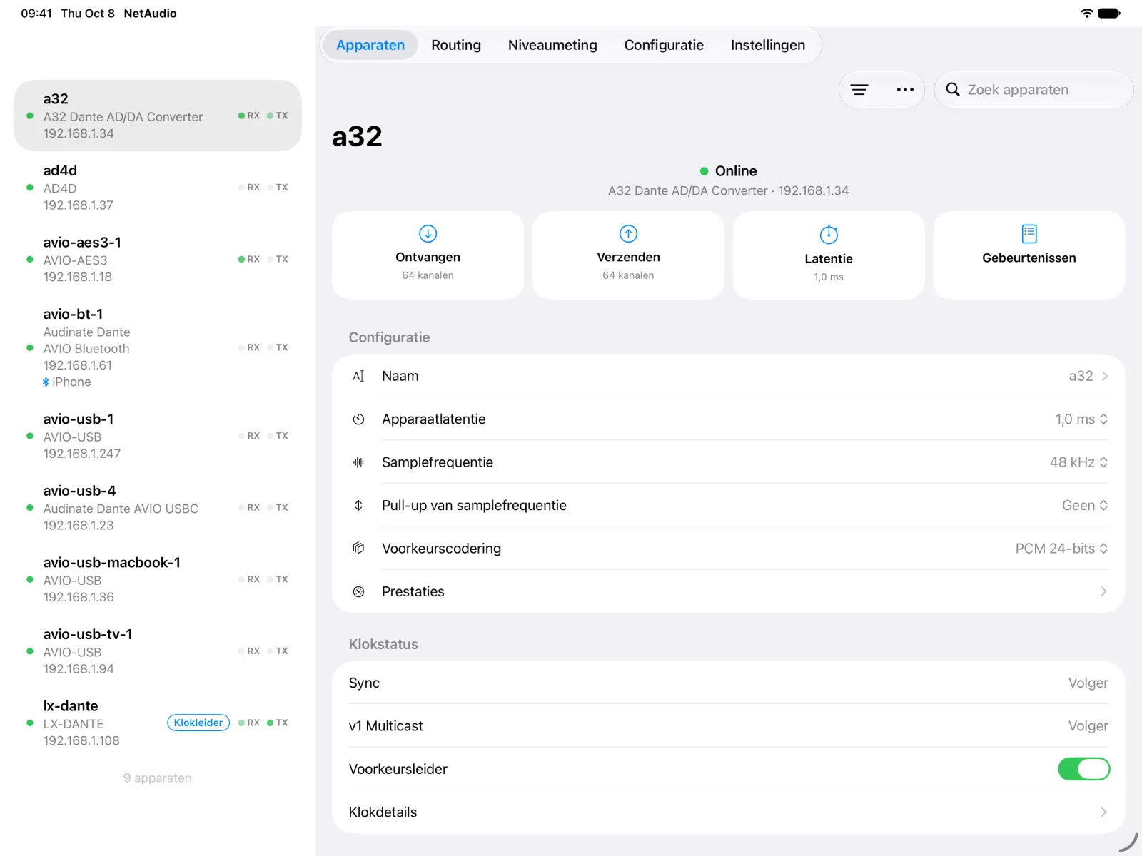Open the Verzenden upload arrow card
Screen dimensions: 1142x856
628,255
